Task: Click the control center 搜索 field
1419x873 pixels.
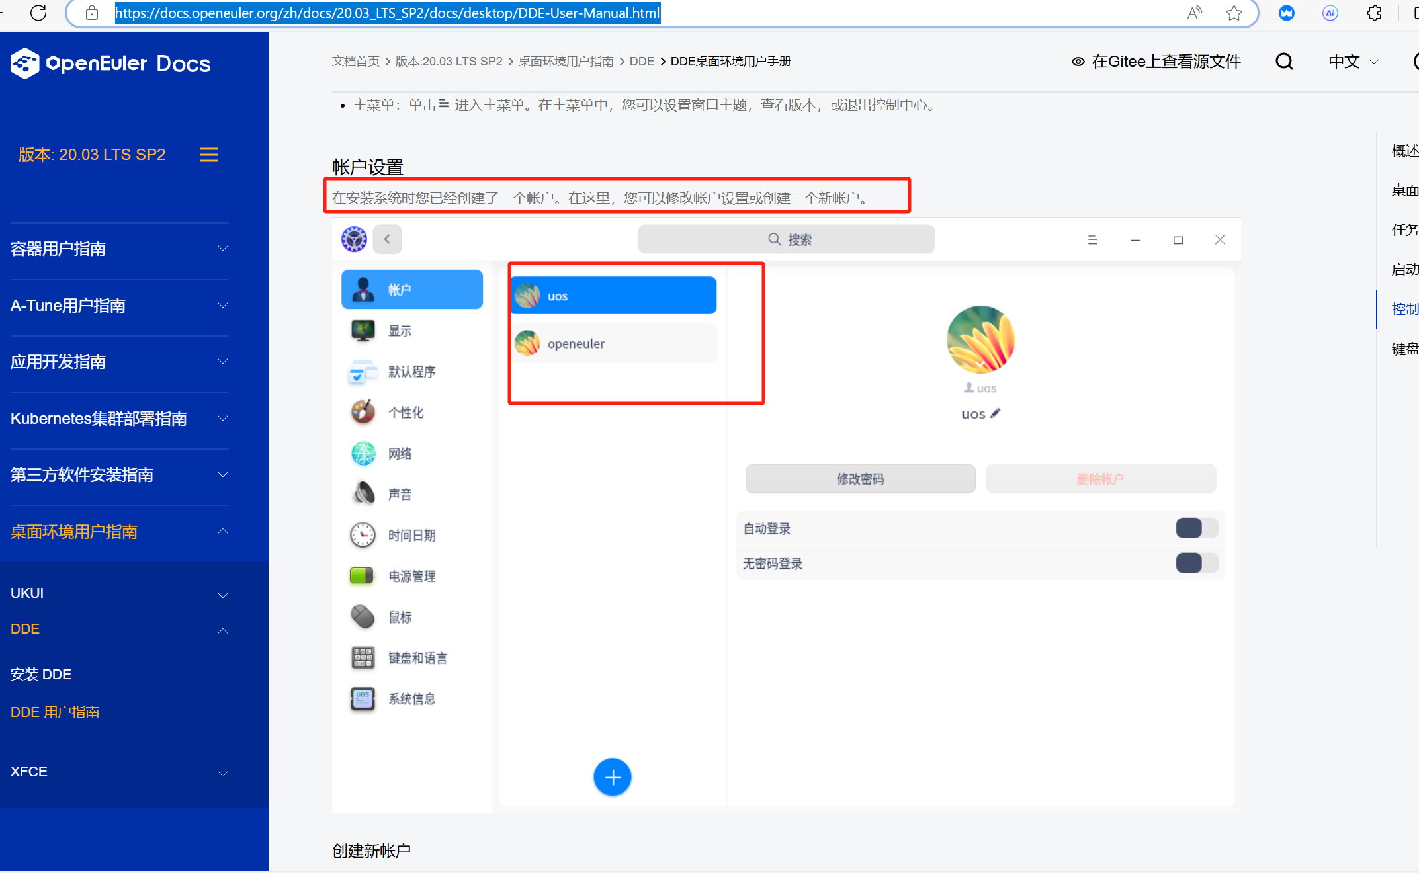Action: click(786, 239)
